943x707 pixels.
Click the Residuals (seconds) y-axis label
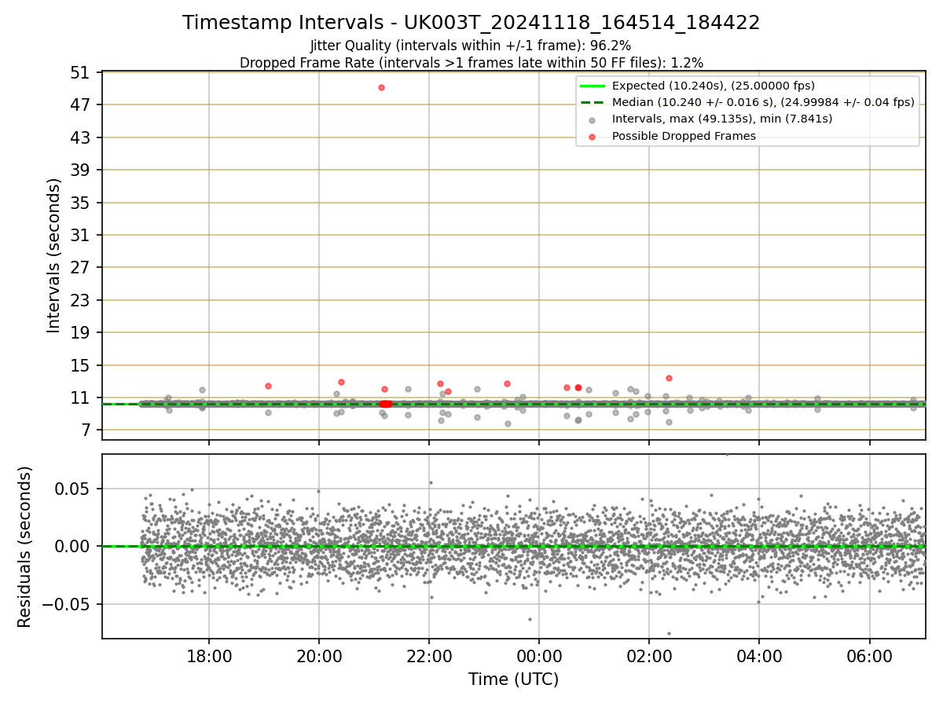[24, 547]
